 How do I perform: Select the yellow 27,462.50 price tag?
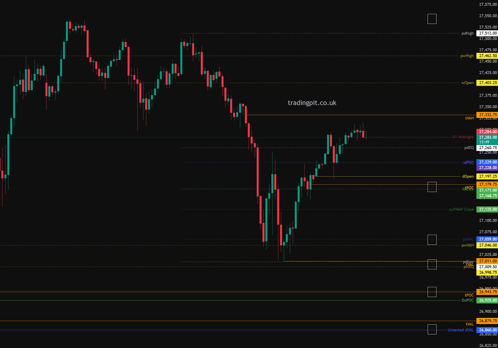coord(487,56)
